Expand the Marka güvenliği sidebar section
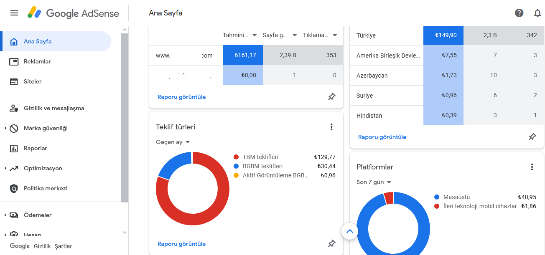Viewport: 545px width, 255px height. click(5, 128)
